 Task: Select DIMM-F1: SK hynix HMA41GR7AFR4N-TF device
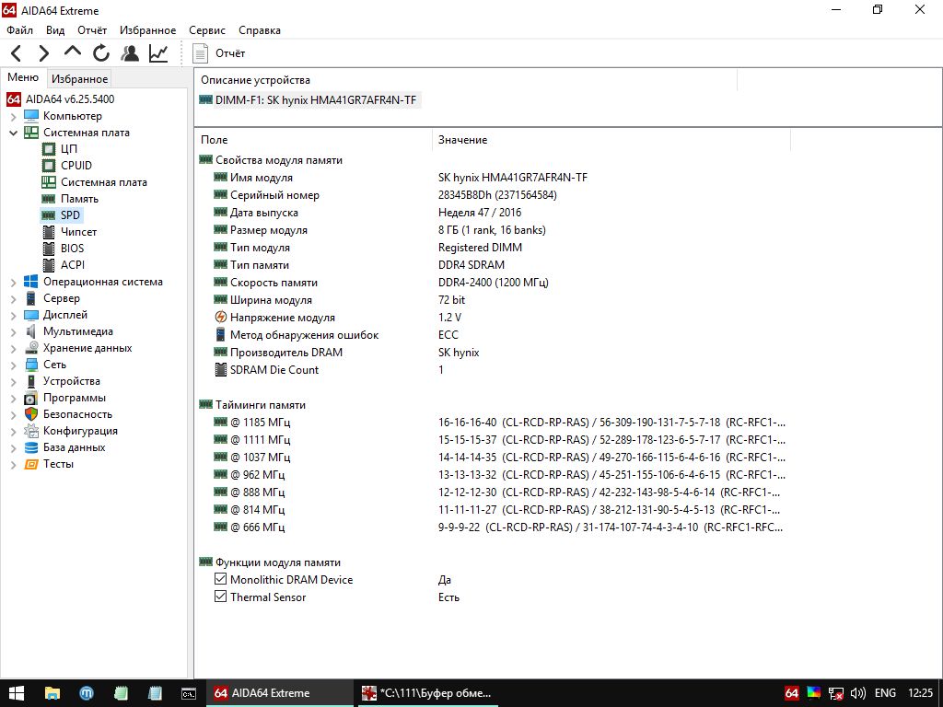point(309,100)
